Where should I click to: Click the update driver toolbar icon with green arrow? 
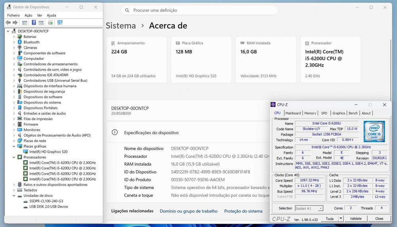[50, 23]
